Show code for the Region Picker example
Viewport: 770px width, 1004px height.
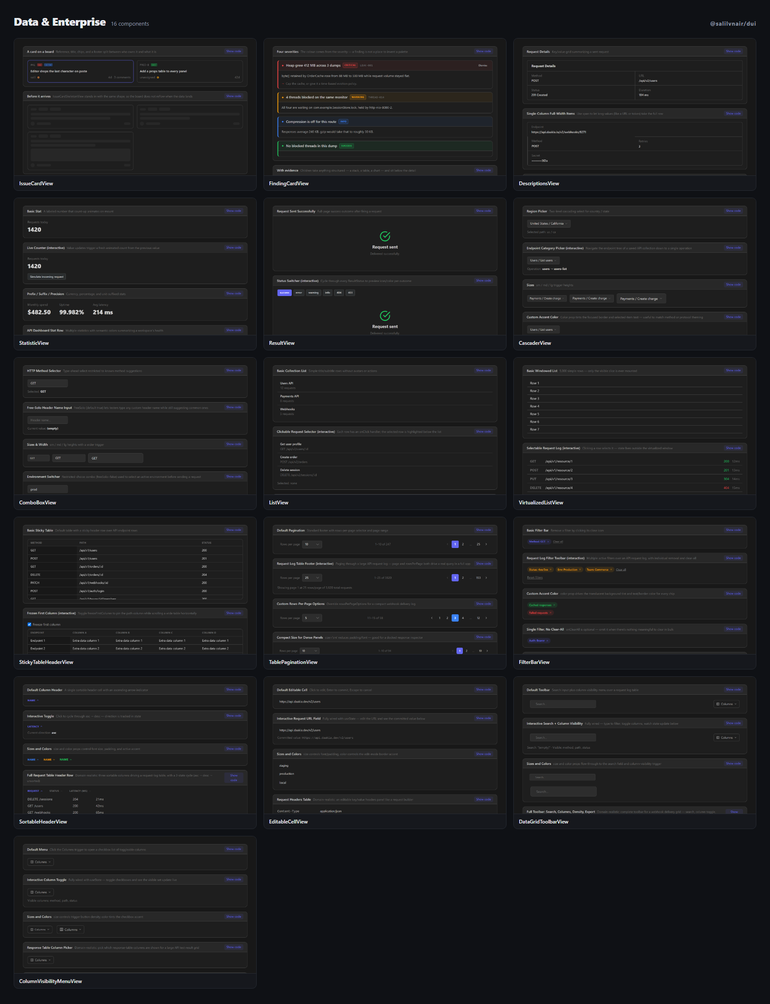[733, 211]
